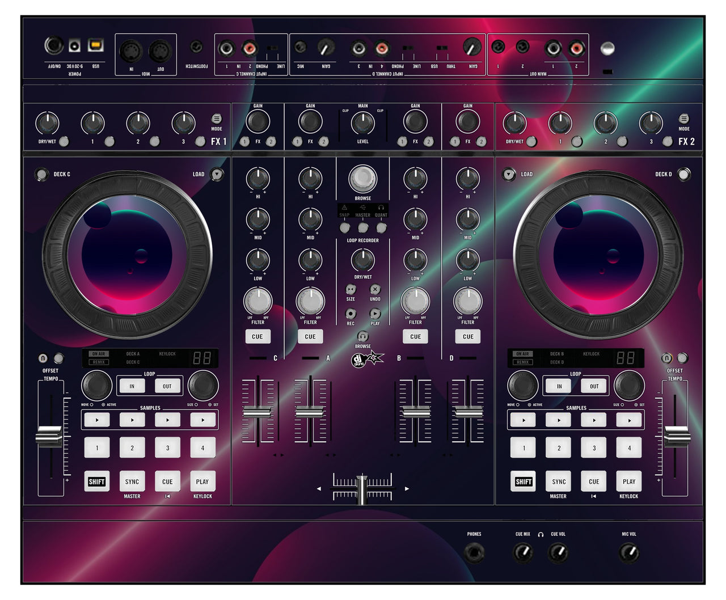Click the Deck C selector button

tap(41, 174)
